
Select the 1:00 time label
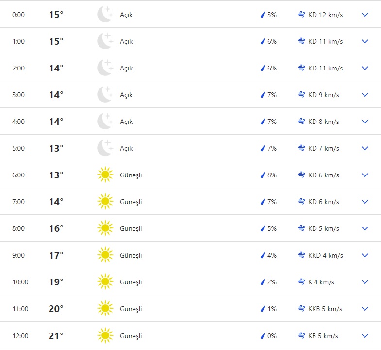tap(18, 41)
